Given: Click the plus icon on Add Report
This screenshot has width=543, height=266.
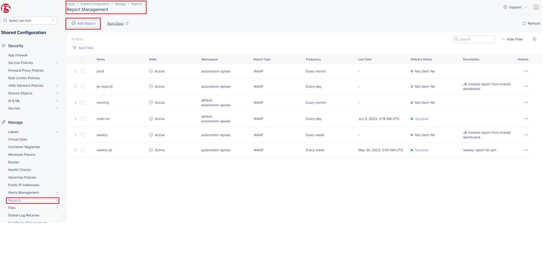Looking at the screenshot, I should click(73, 23).
